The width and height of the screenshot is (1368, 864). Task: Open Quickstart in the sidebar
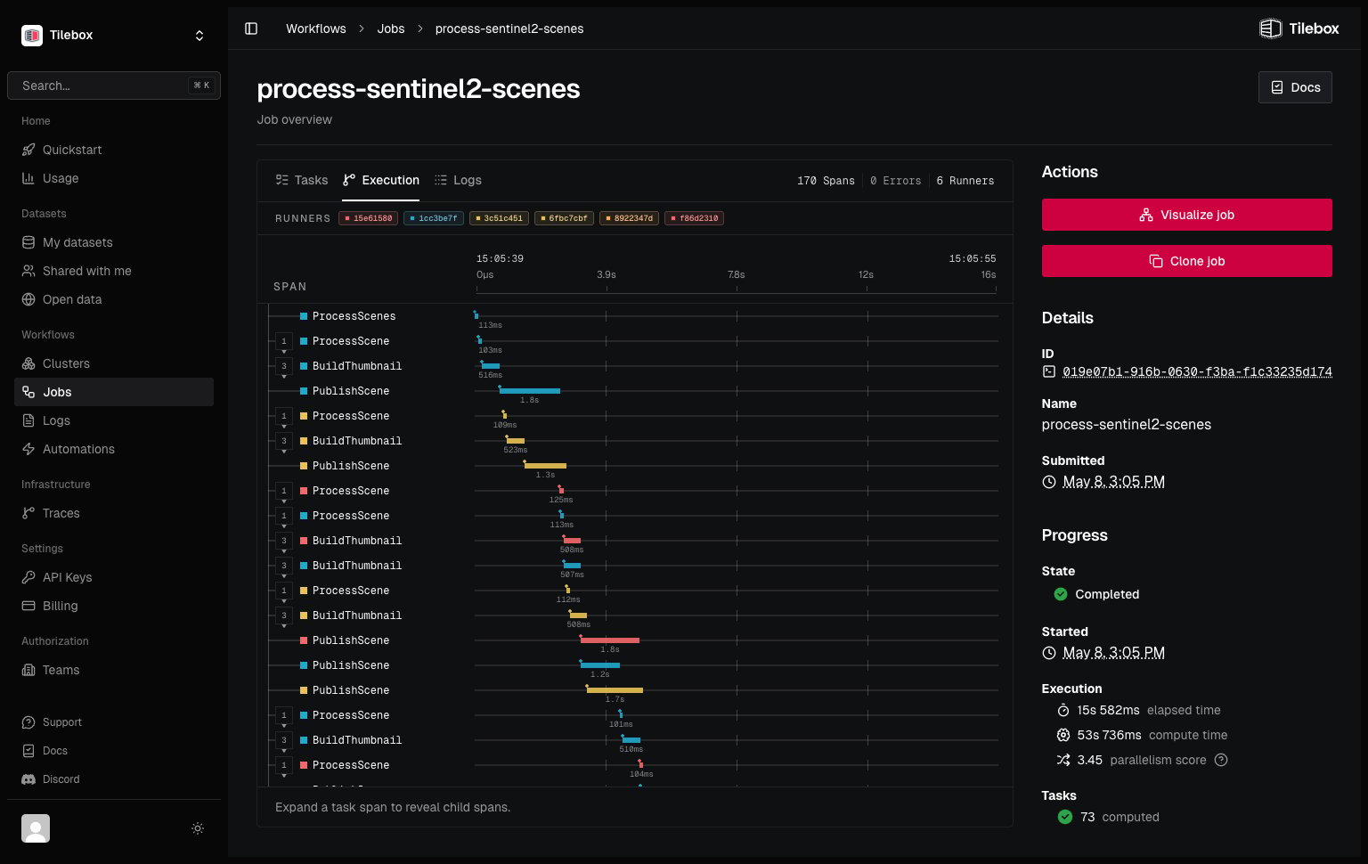(x=114, y=150)
